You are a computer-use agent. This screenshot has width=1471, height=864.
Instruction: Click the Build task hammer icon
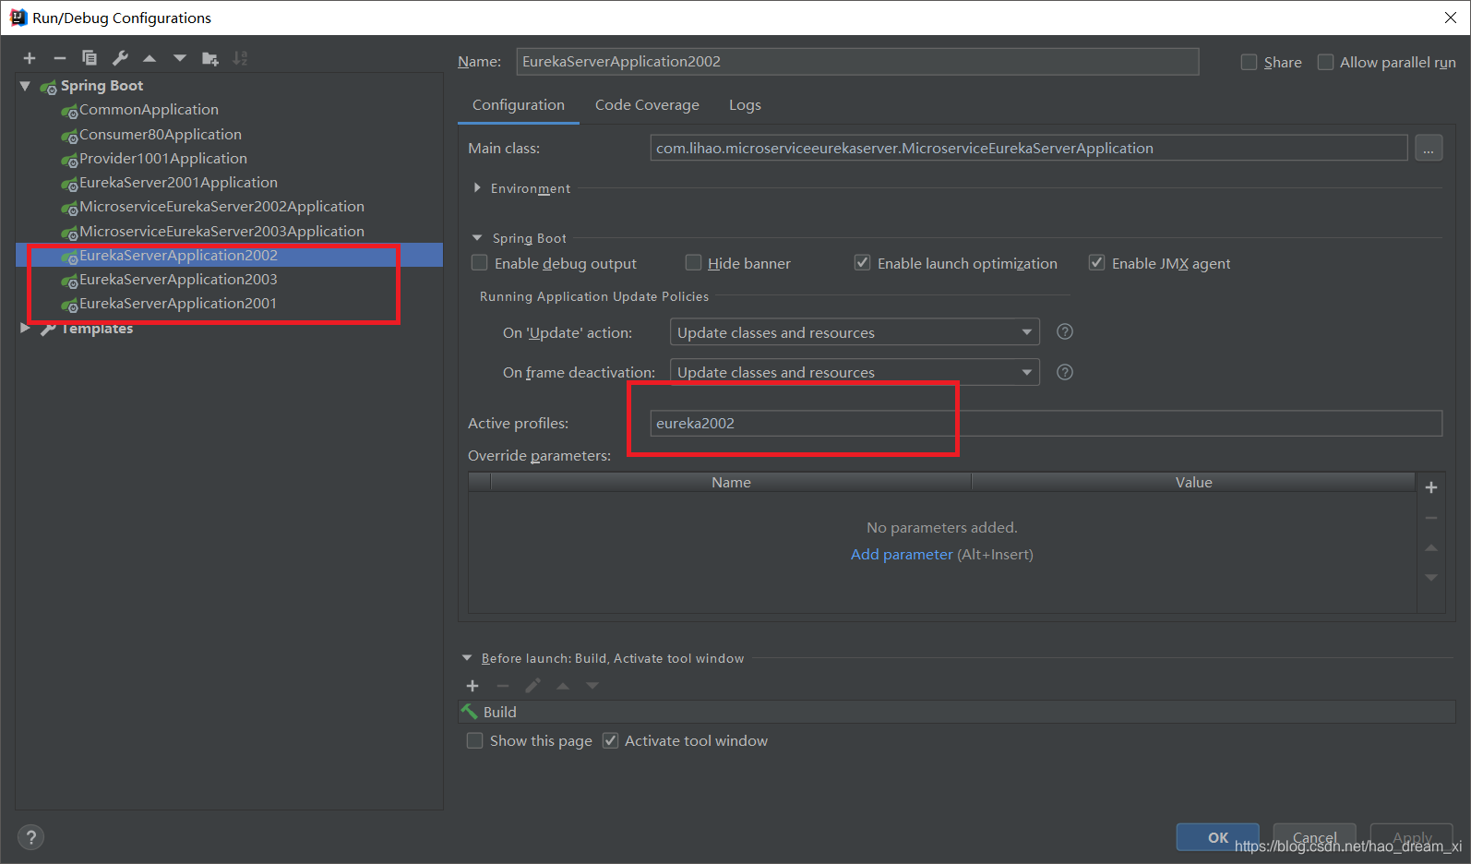click(x=470, y=712)
